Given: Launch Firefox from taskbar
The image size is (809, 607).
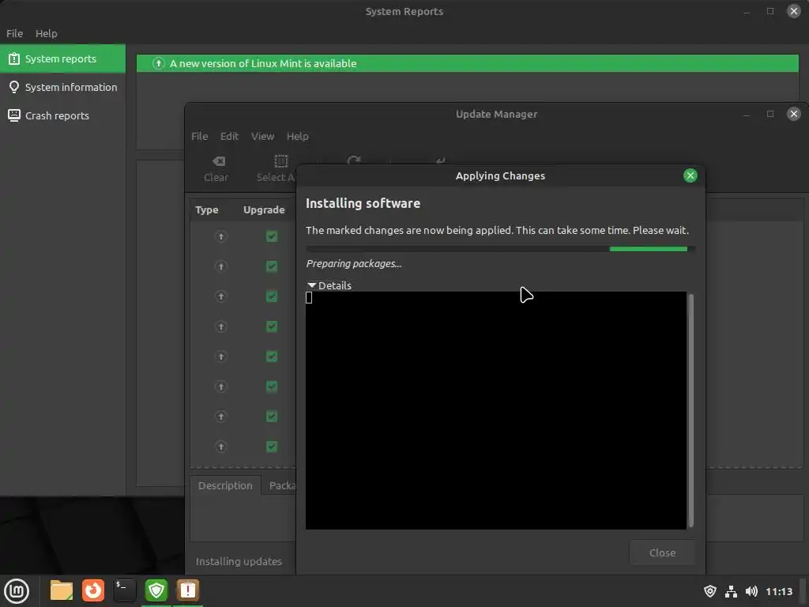Looking at the screenshot, I should 93,590.
